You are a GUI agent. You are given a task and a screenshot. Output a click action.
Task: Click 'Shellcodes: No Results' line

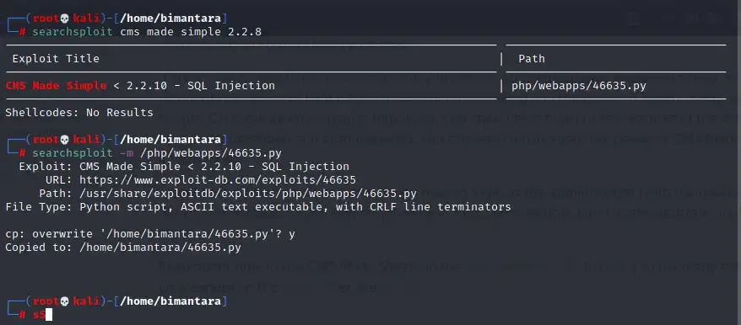[79, 113]
